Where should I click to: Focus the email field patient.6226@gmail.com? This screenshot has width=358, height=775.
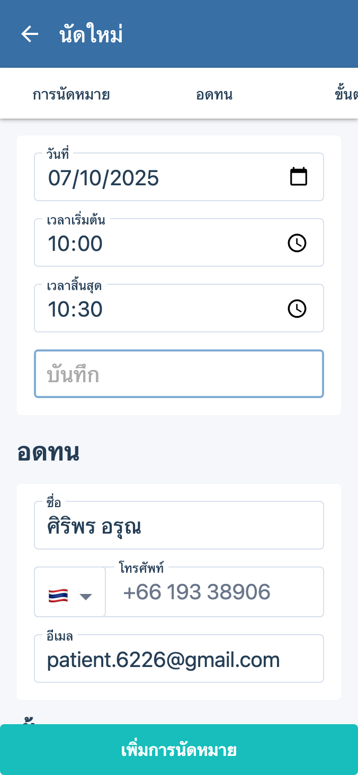(x=179, y=660)
